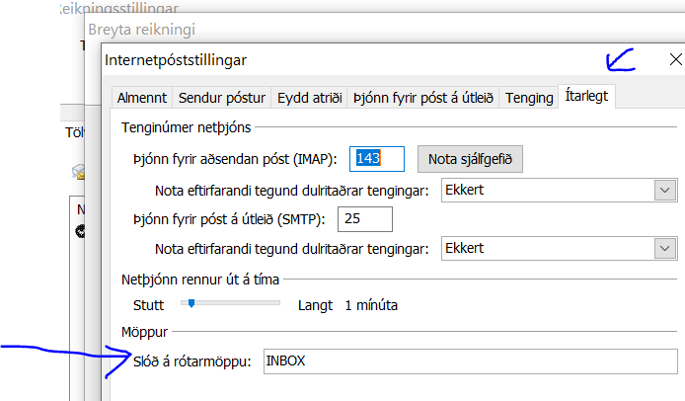Expand the IMAP encryption type dropdown
Screen dimensions: 685x401
(663, 190)
